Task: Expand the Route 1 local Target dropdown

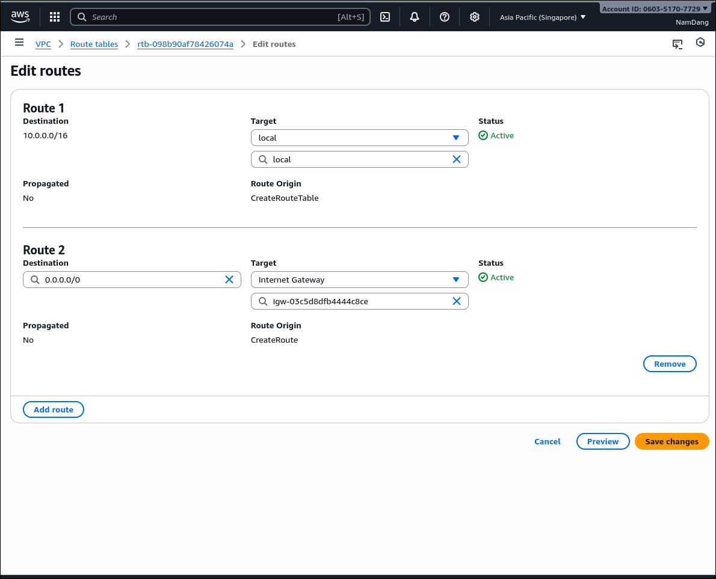Action: click(x=359, y=138)
